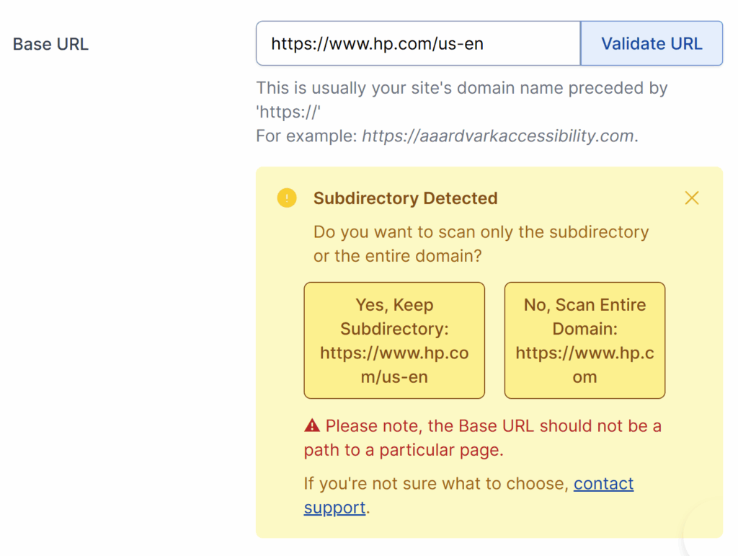
Task: Click the Subdirectory Detected heading
Action: pos(405,198)
